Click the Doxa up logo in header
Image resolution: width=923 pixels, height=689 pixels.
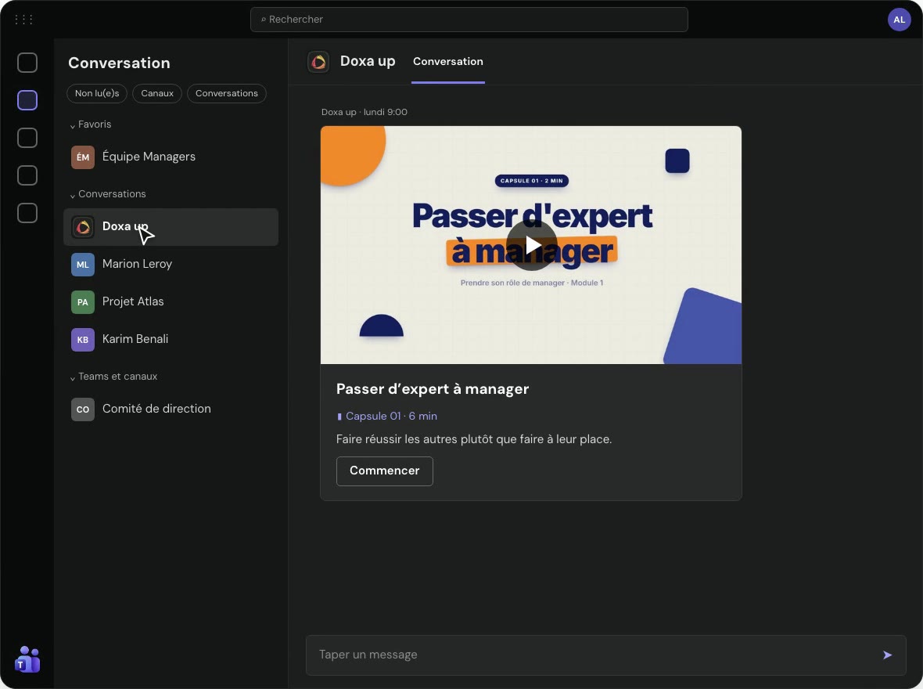[318, 61]
